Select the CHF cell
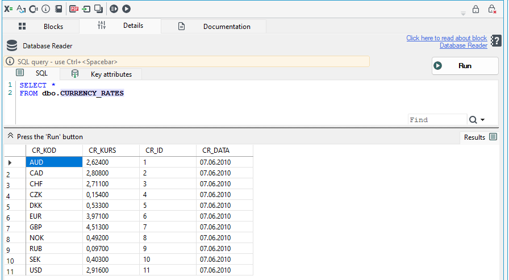This screenshot has height=280, width=509. pyautogui.click(x=54, y=183)
